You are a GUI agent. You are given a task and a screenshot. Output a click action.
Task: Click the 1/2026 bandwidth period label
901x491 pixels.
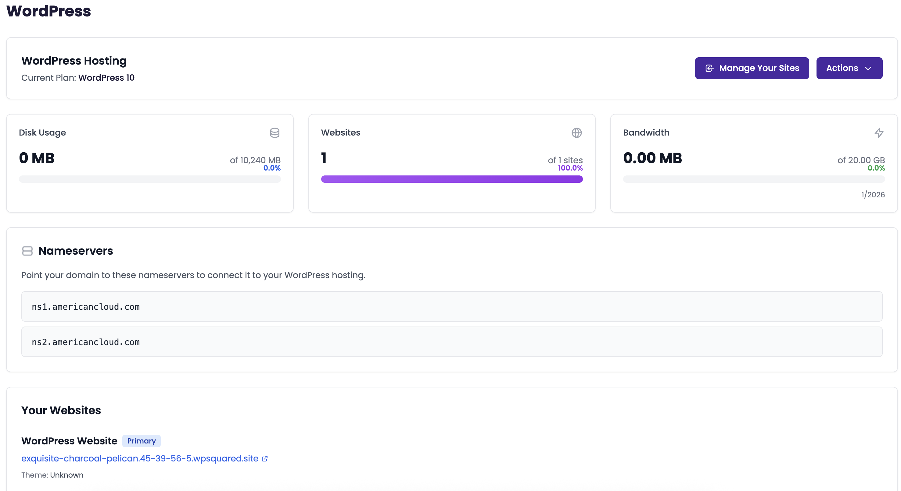coord(873,195)
